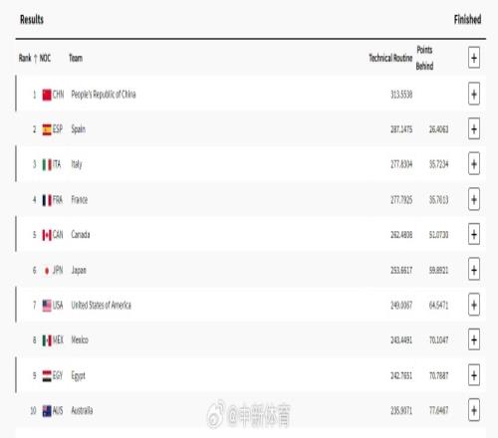Expand the People's Republic of China row
The height and width of the screenshot is (438, 498).
[474, 95]
